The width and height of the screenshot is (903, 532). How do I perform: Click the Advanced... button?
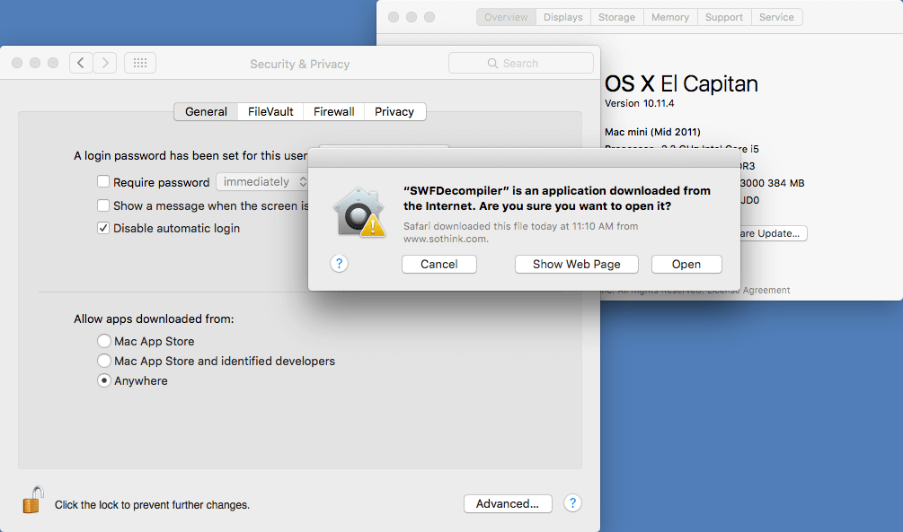508,504
